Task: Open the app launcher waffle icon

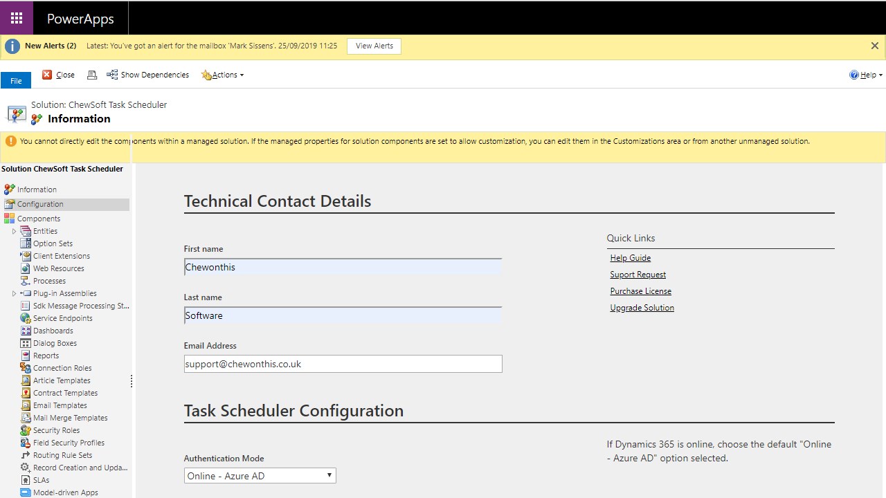Action: point(17,19)
